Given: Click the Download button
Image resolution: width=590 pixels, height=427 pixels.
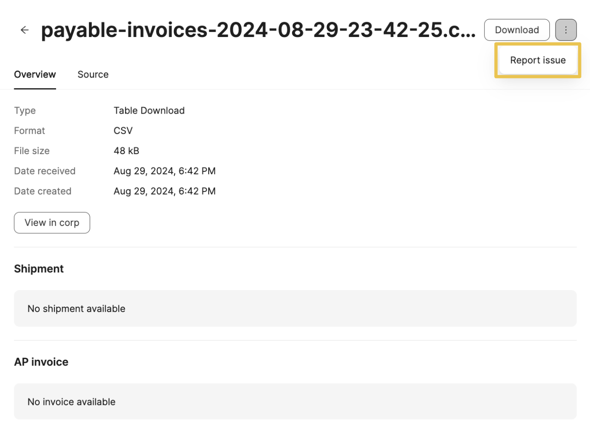Looking at the screenshot, I should coord(517,30).
